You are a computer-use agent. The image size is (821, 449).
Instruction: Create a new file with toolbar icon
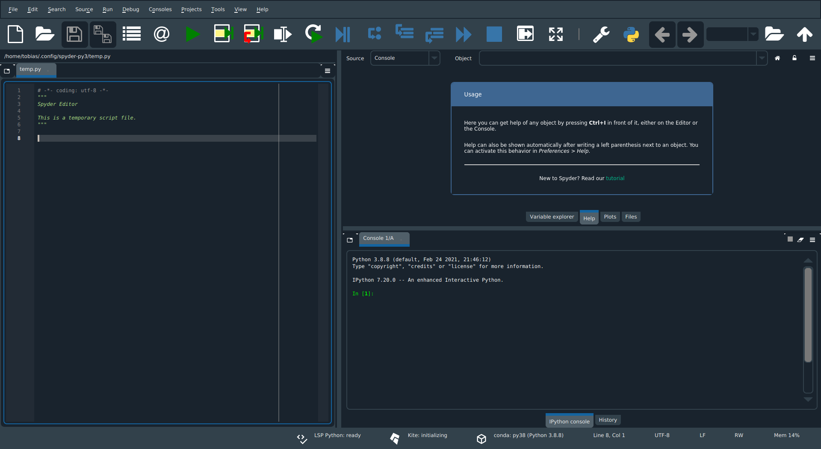coord(16,34)
